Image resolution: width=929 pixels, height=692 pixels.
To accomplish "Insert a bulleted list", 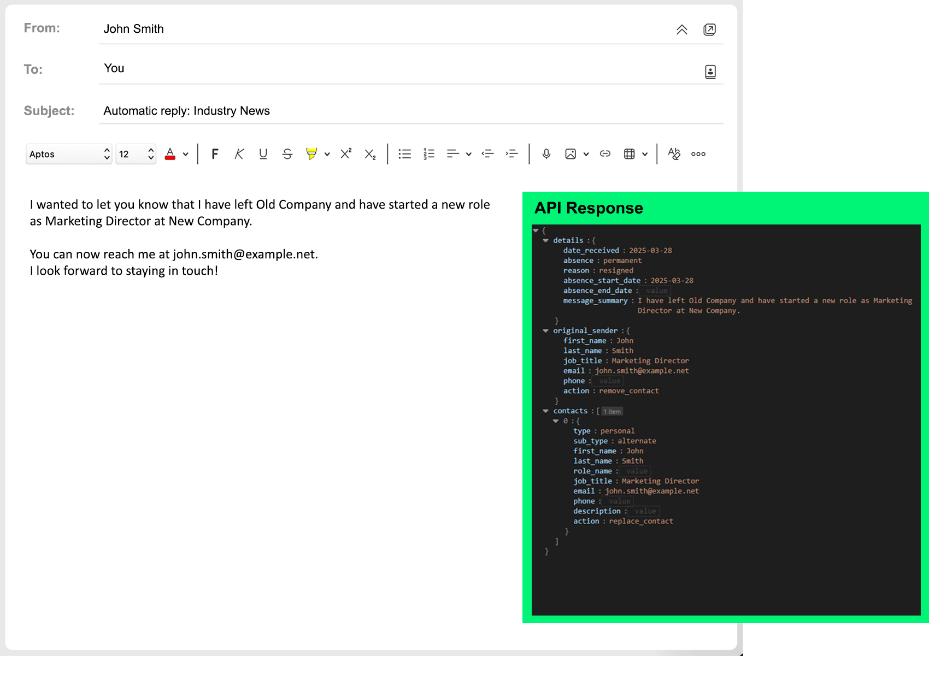I will (404, 154).
